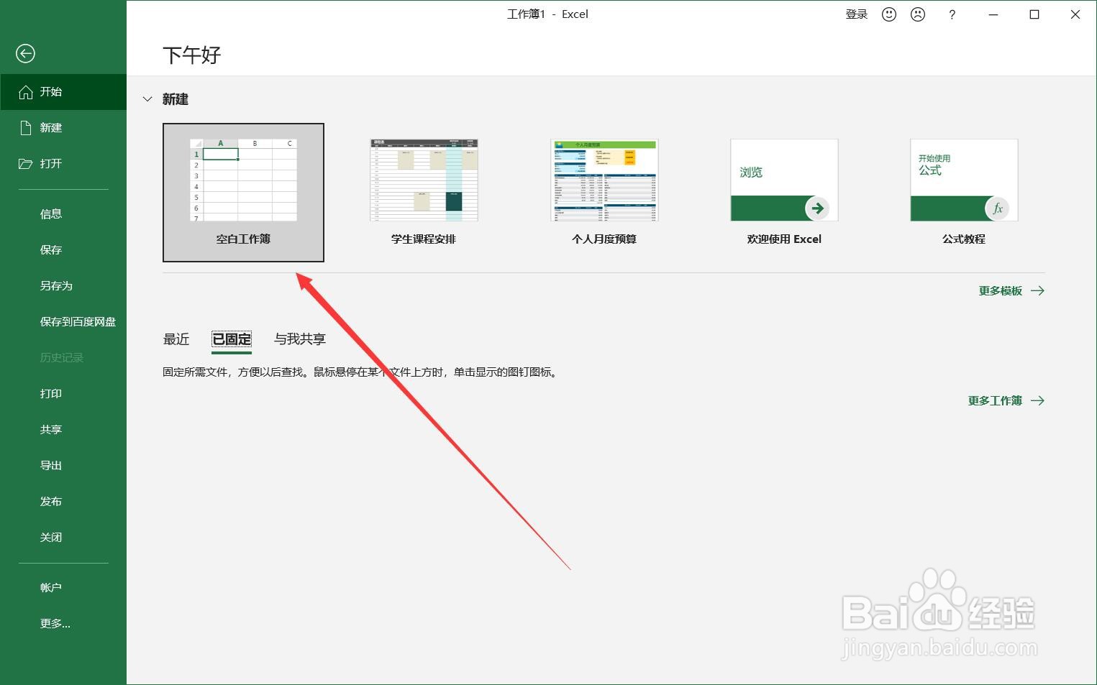Collapse the 新建 section chevron

coord(147,99)
